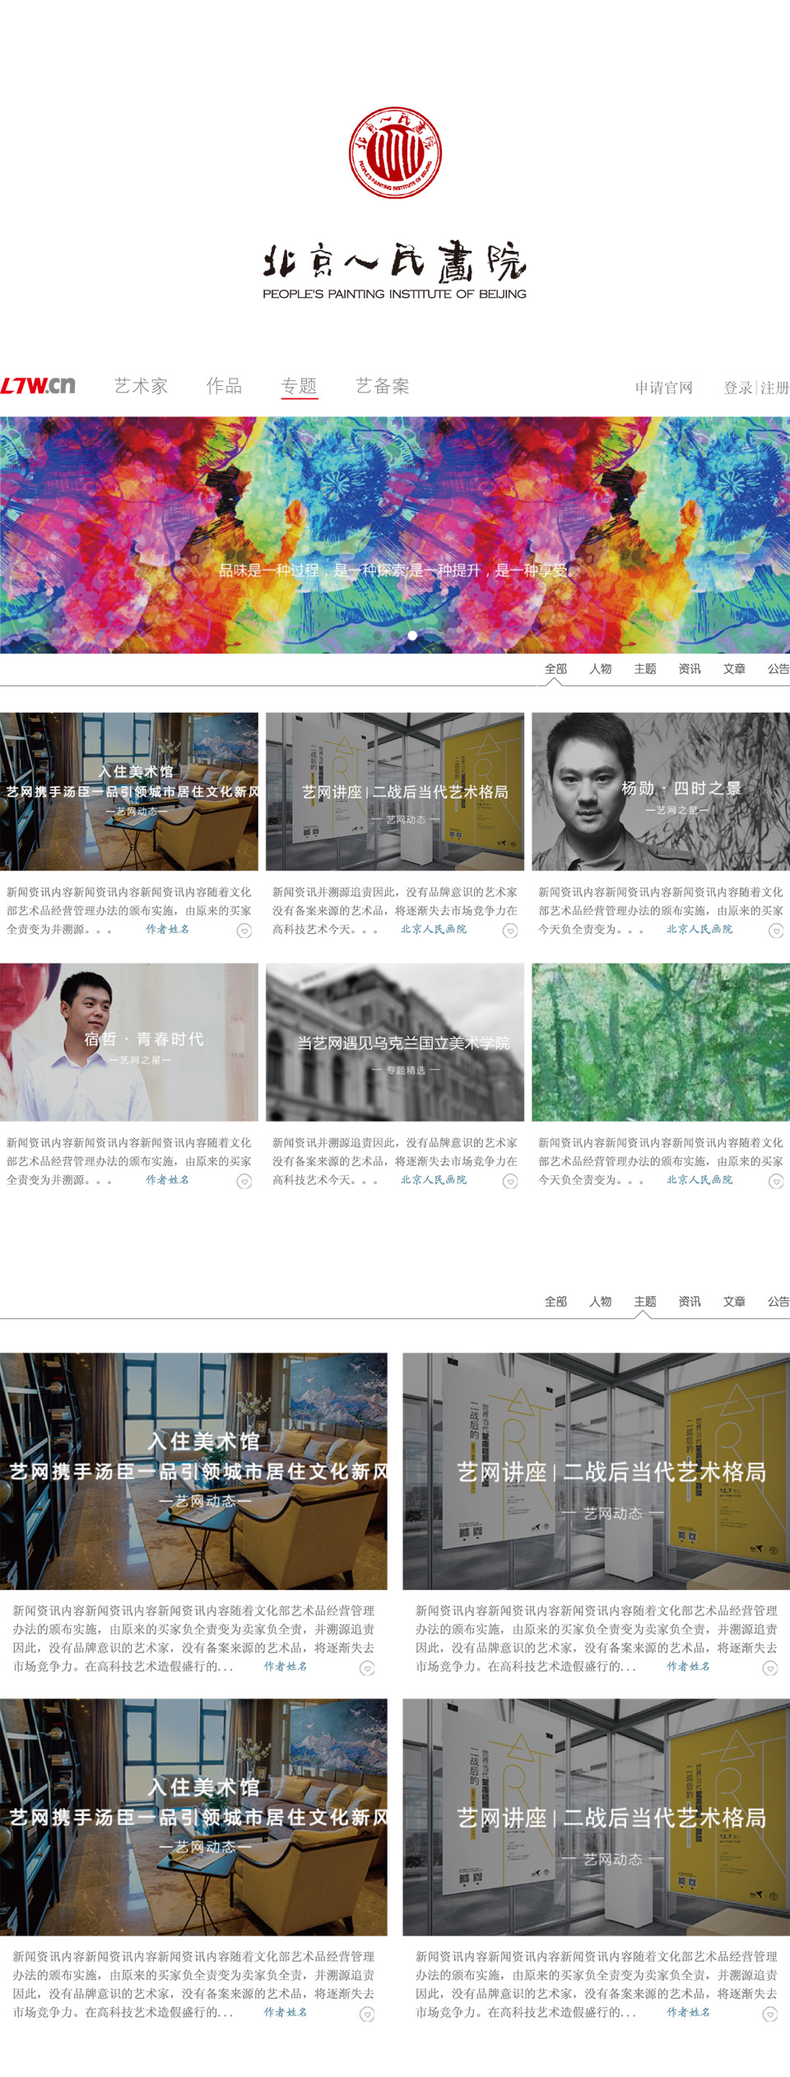Open the 艺术家 navigation item

point(141,386)
